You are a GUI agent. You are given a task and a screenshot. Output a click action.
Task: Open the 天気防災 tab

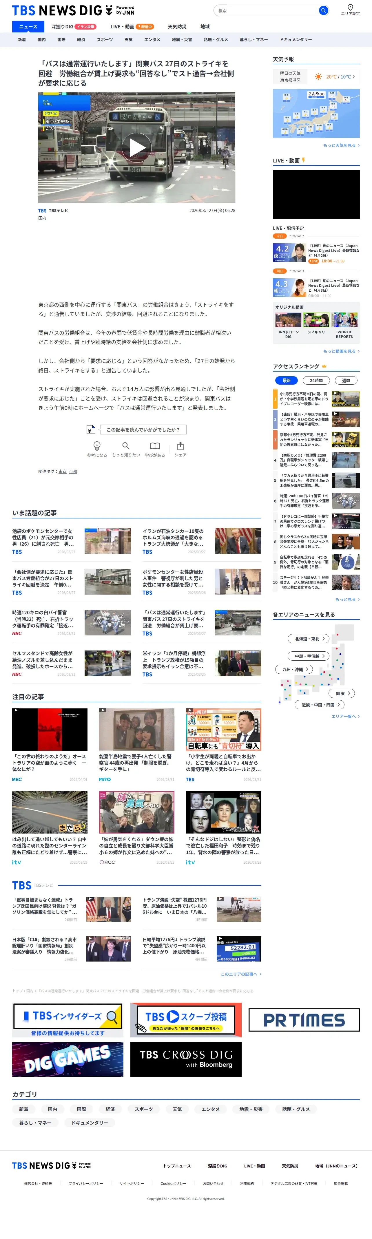[x=177, y=26]
